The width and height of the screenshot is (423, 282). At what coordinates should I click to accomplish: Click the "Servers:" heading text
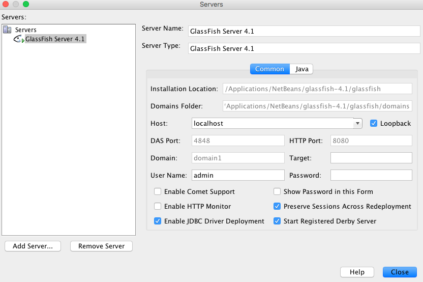14,17
